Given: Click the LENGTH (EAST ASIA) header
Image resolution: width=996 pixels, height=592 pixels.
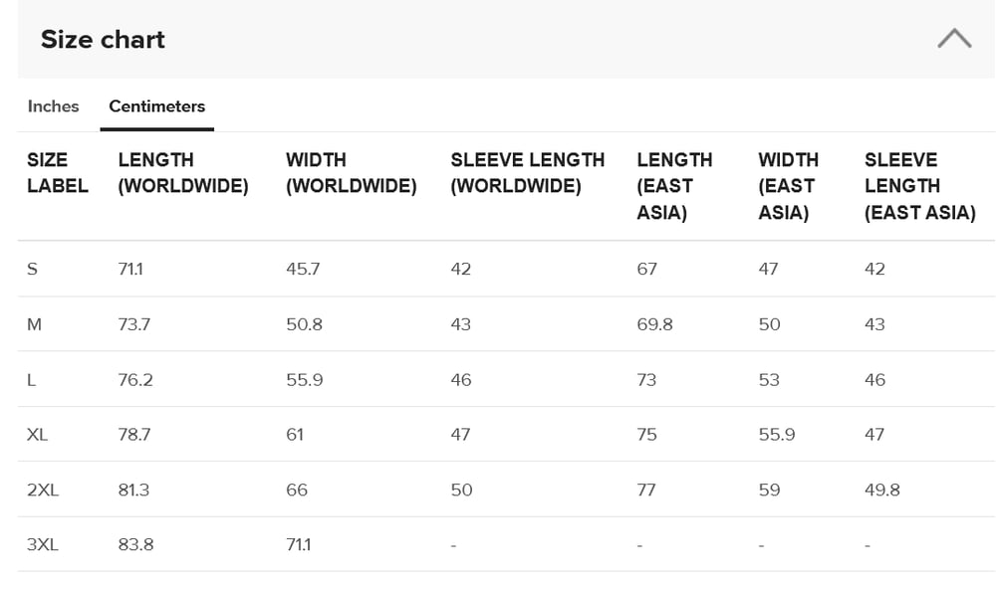Looking at the screenshot, I should pos(674,186).
